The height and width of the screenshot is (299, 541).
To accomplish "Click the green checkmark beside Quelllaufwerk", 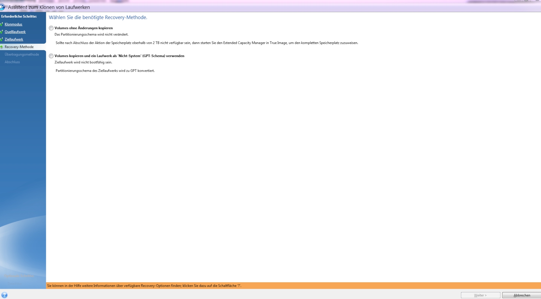I will coord(1,32).
